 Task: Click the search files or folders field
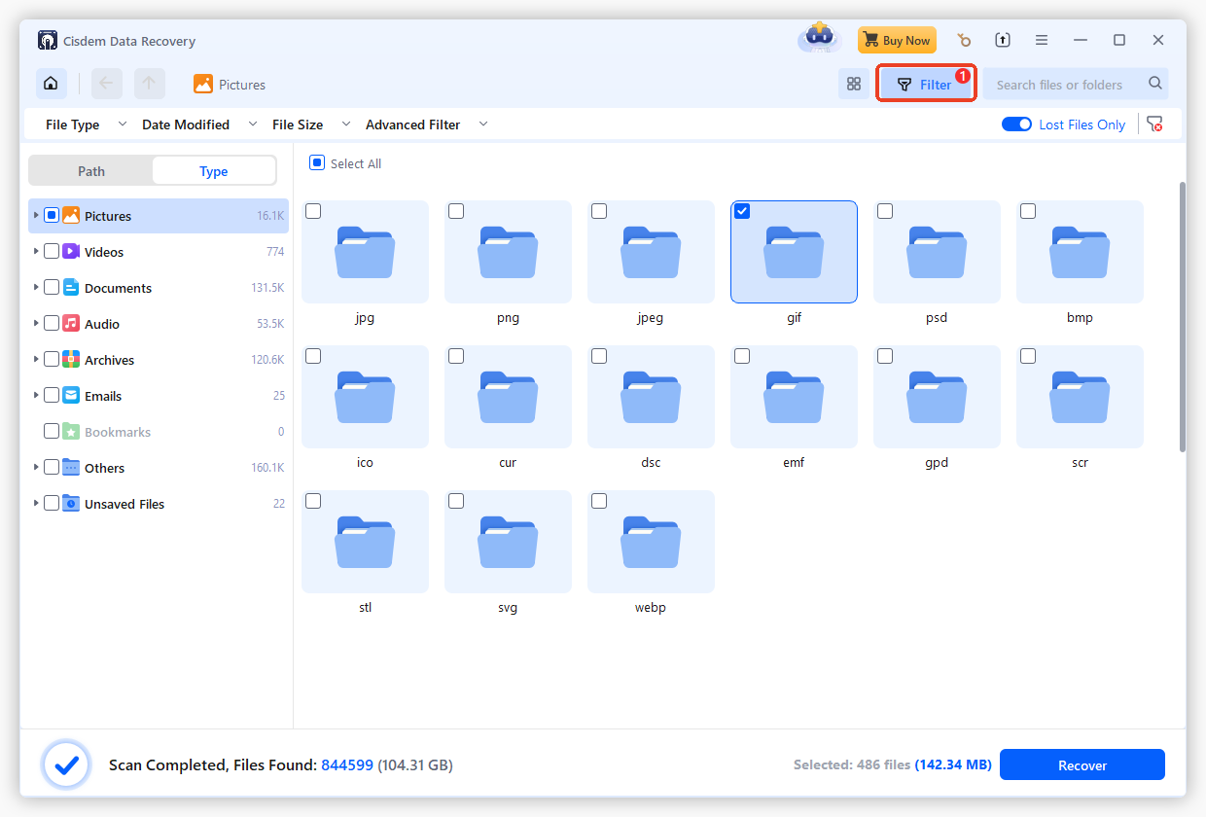click(1060, 84)
